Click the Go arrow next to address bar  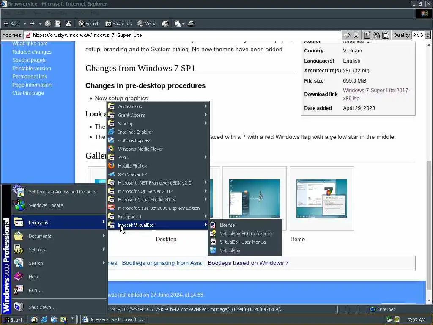[x=347, y=35]
